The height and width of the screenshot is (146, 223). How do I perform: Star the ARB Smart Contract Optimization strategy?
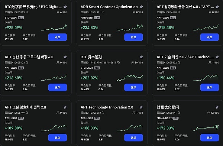click(x=141, y=7)
